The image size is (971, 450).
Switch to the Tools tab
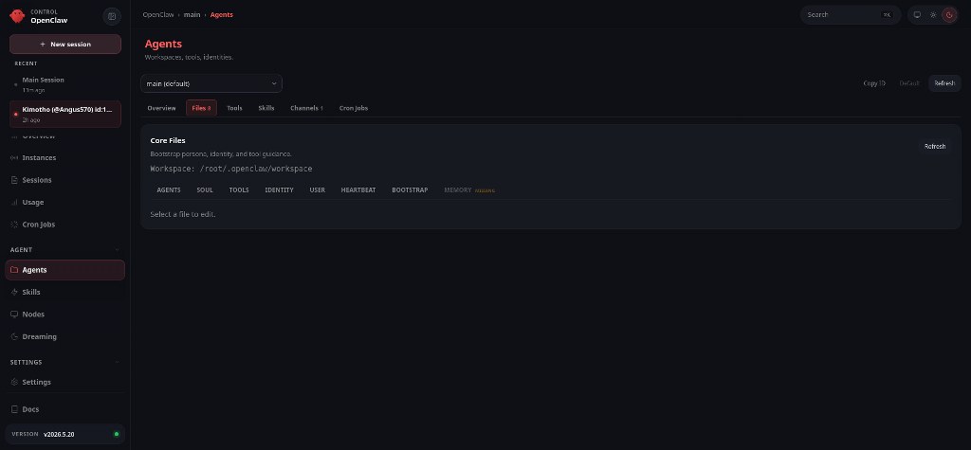pos(235,108)
